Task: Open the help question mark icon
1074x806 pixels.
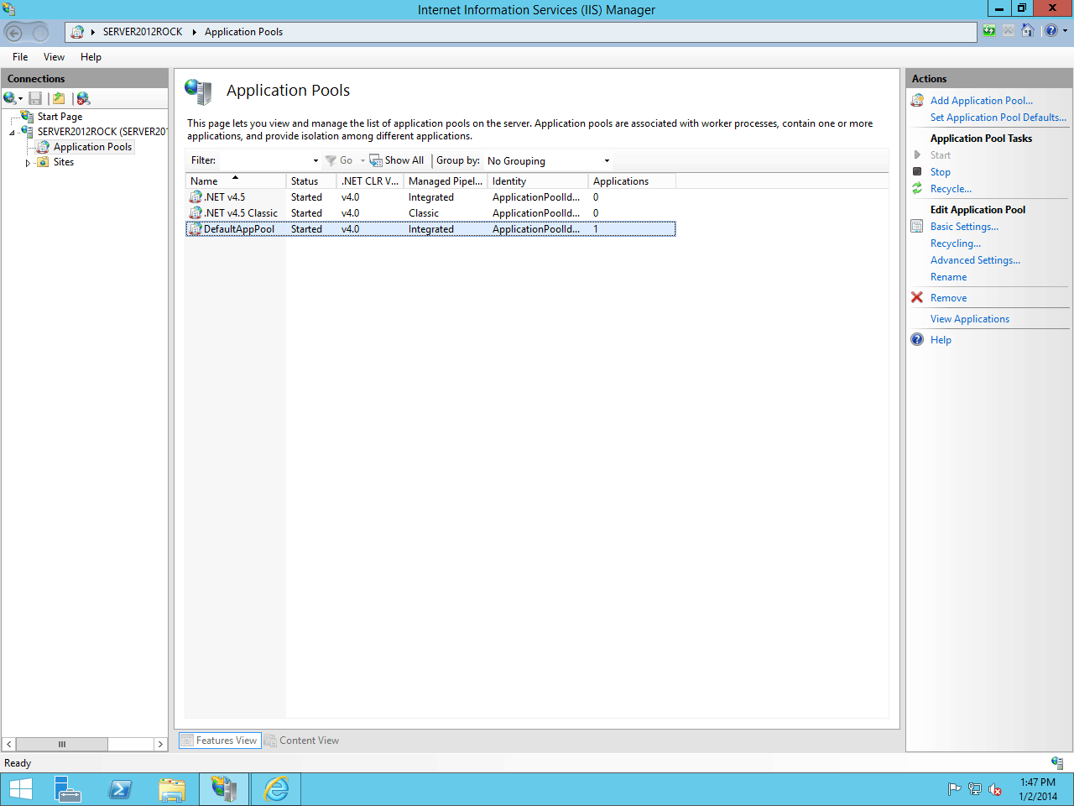Action: pyautogui.click(x=1051, y=31)
